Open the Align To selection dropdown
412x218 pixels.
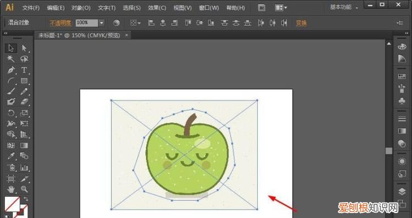(x=135, y=23)
